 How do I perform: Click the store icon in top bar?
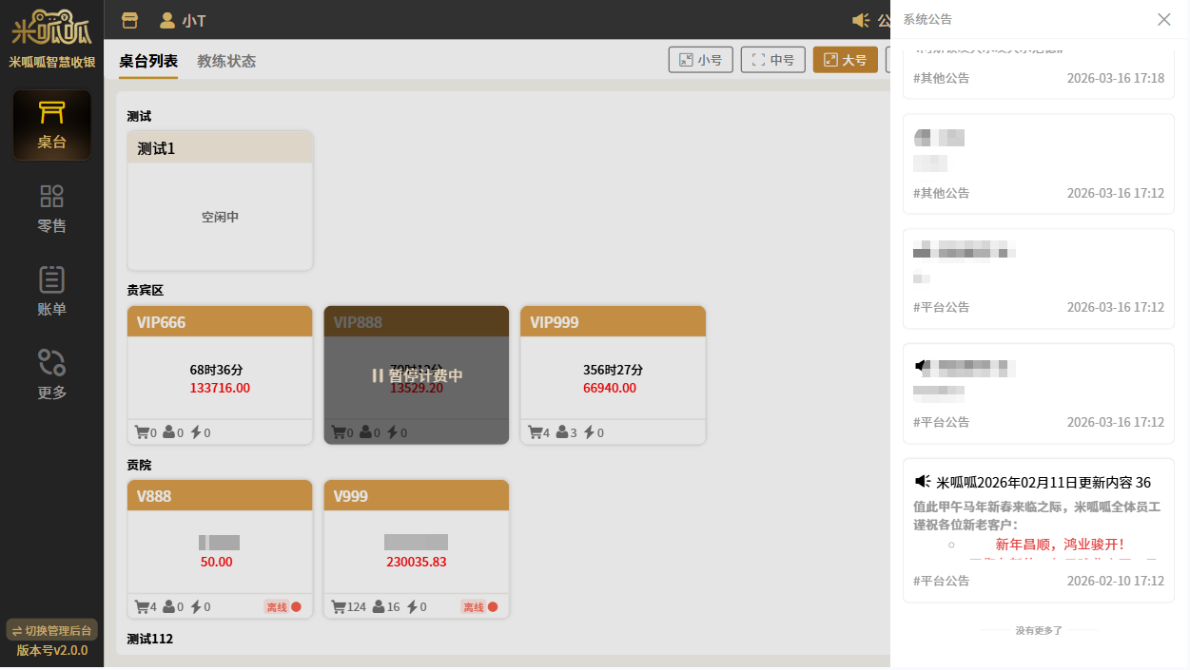click(x=130, y=20)
